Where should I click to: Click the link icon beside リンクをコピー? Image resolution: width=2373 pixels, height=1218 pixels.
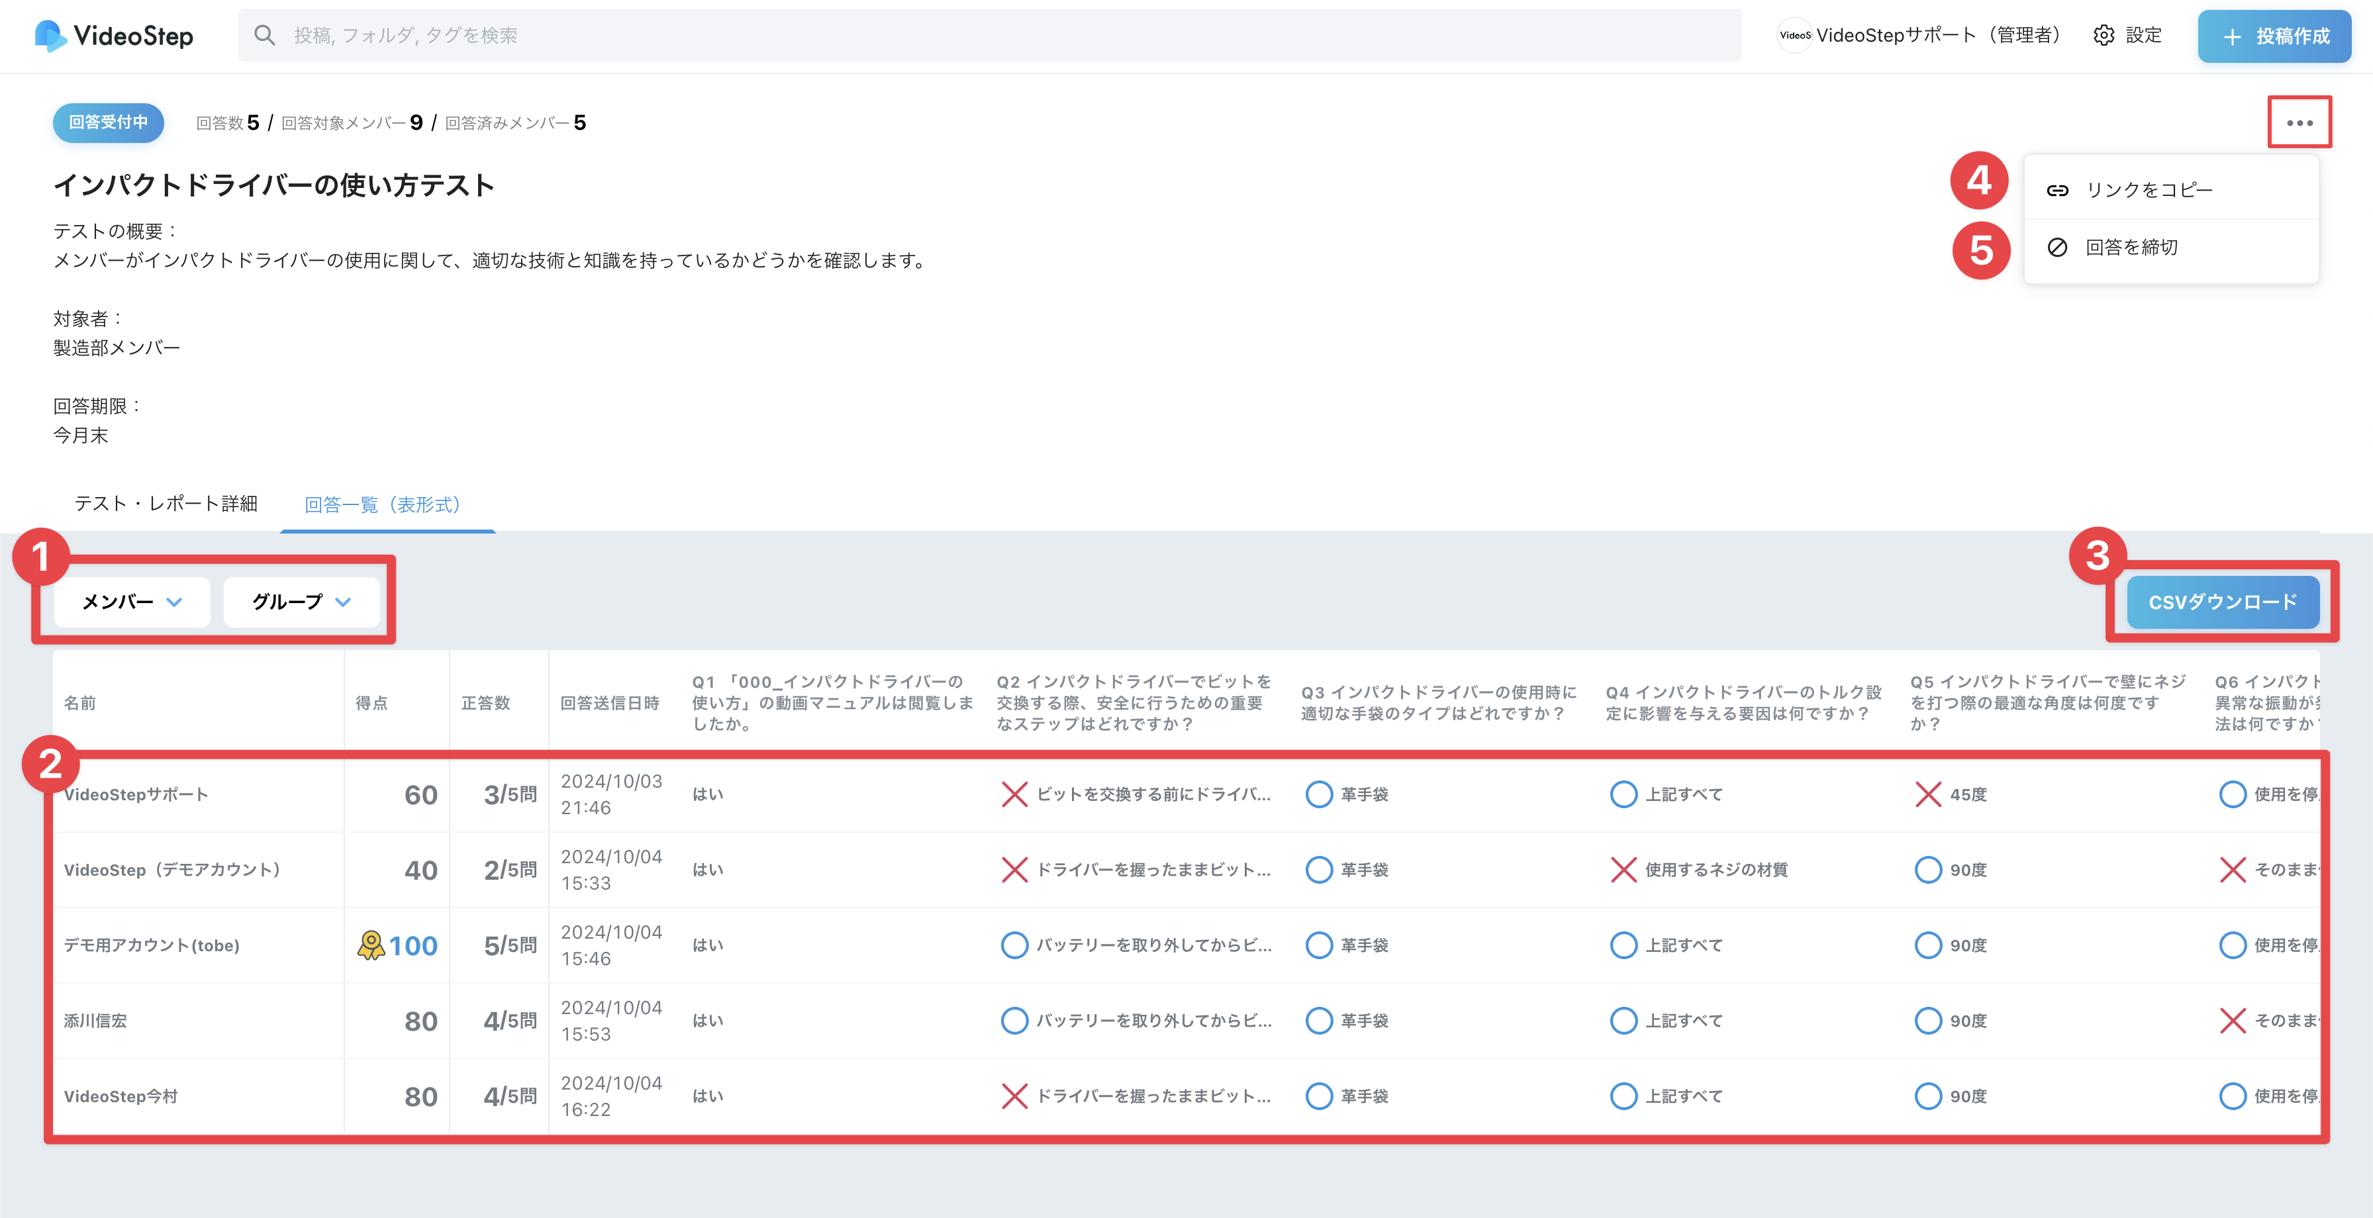tap(2057, 191)
